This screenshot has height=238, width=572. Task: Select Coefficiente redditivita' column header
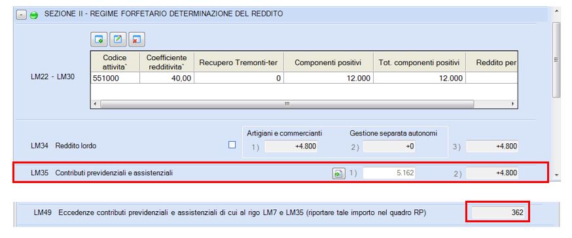[x=167, y=62]
